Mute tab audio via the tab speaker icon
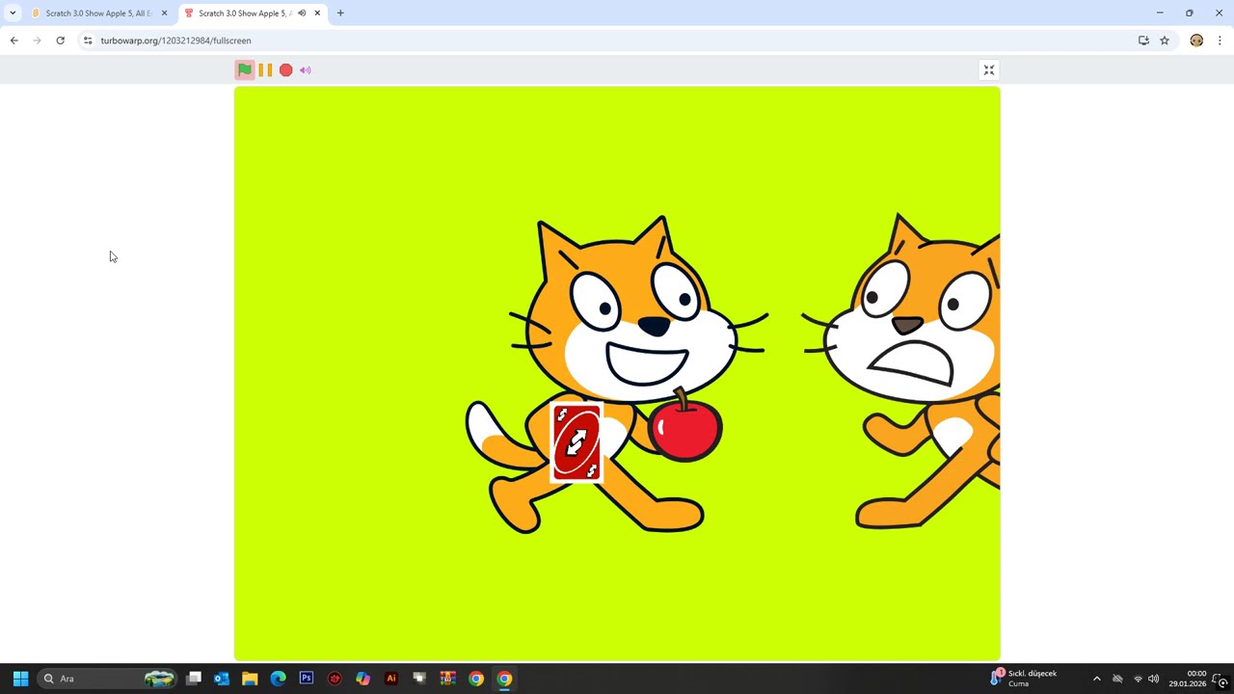Image resolution: width=1234 pixels, height=694 pixels. (x=302, y=13)
